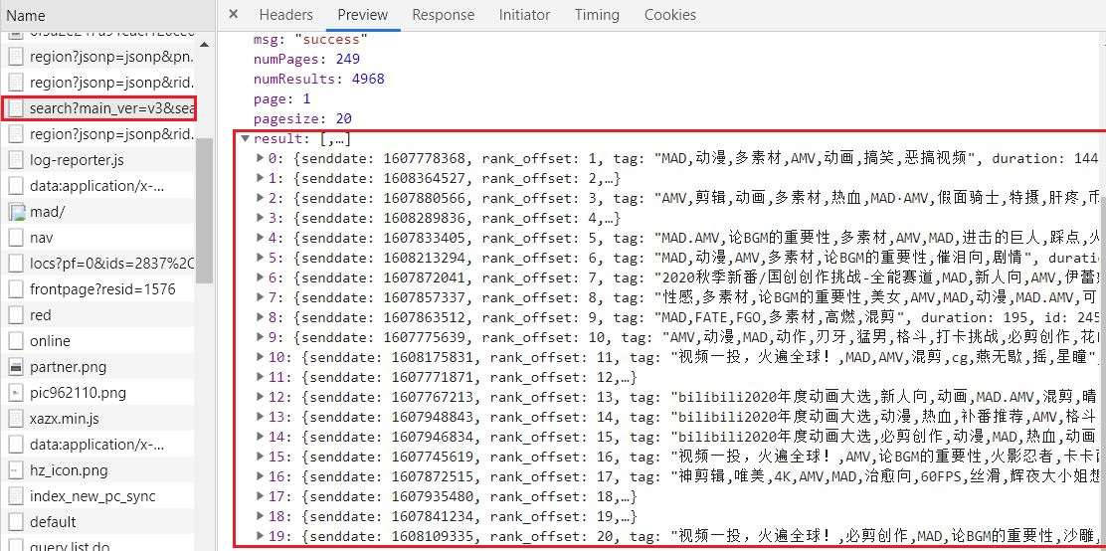This screenshot has height=551, width=1106.
Task: Select the default request row
Action: pos(97,522)
